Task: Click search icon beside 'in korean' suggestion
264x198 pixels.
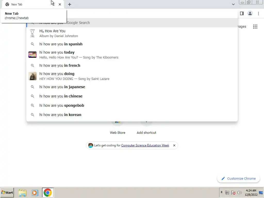Action: pyautogui.click(x=32, y=115)
